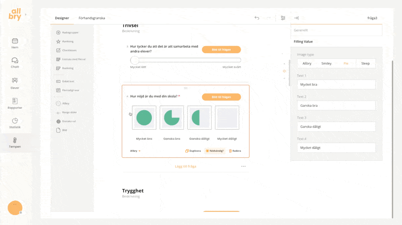This screenshot has height=225, width=402.
Task: Select the Designer tab
Action: pos(62,18)
